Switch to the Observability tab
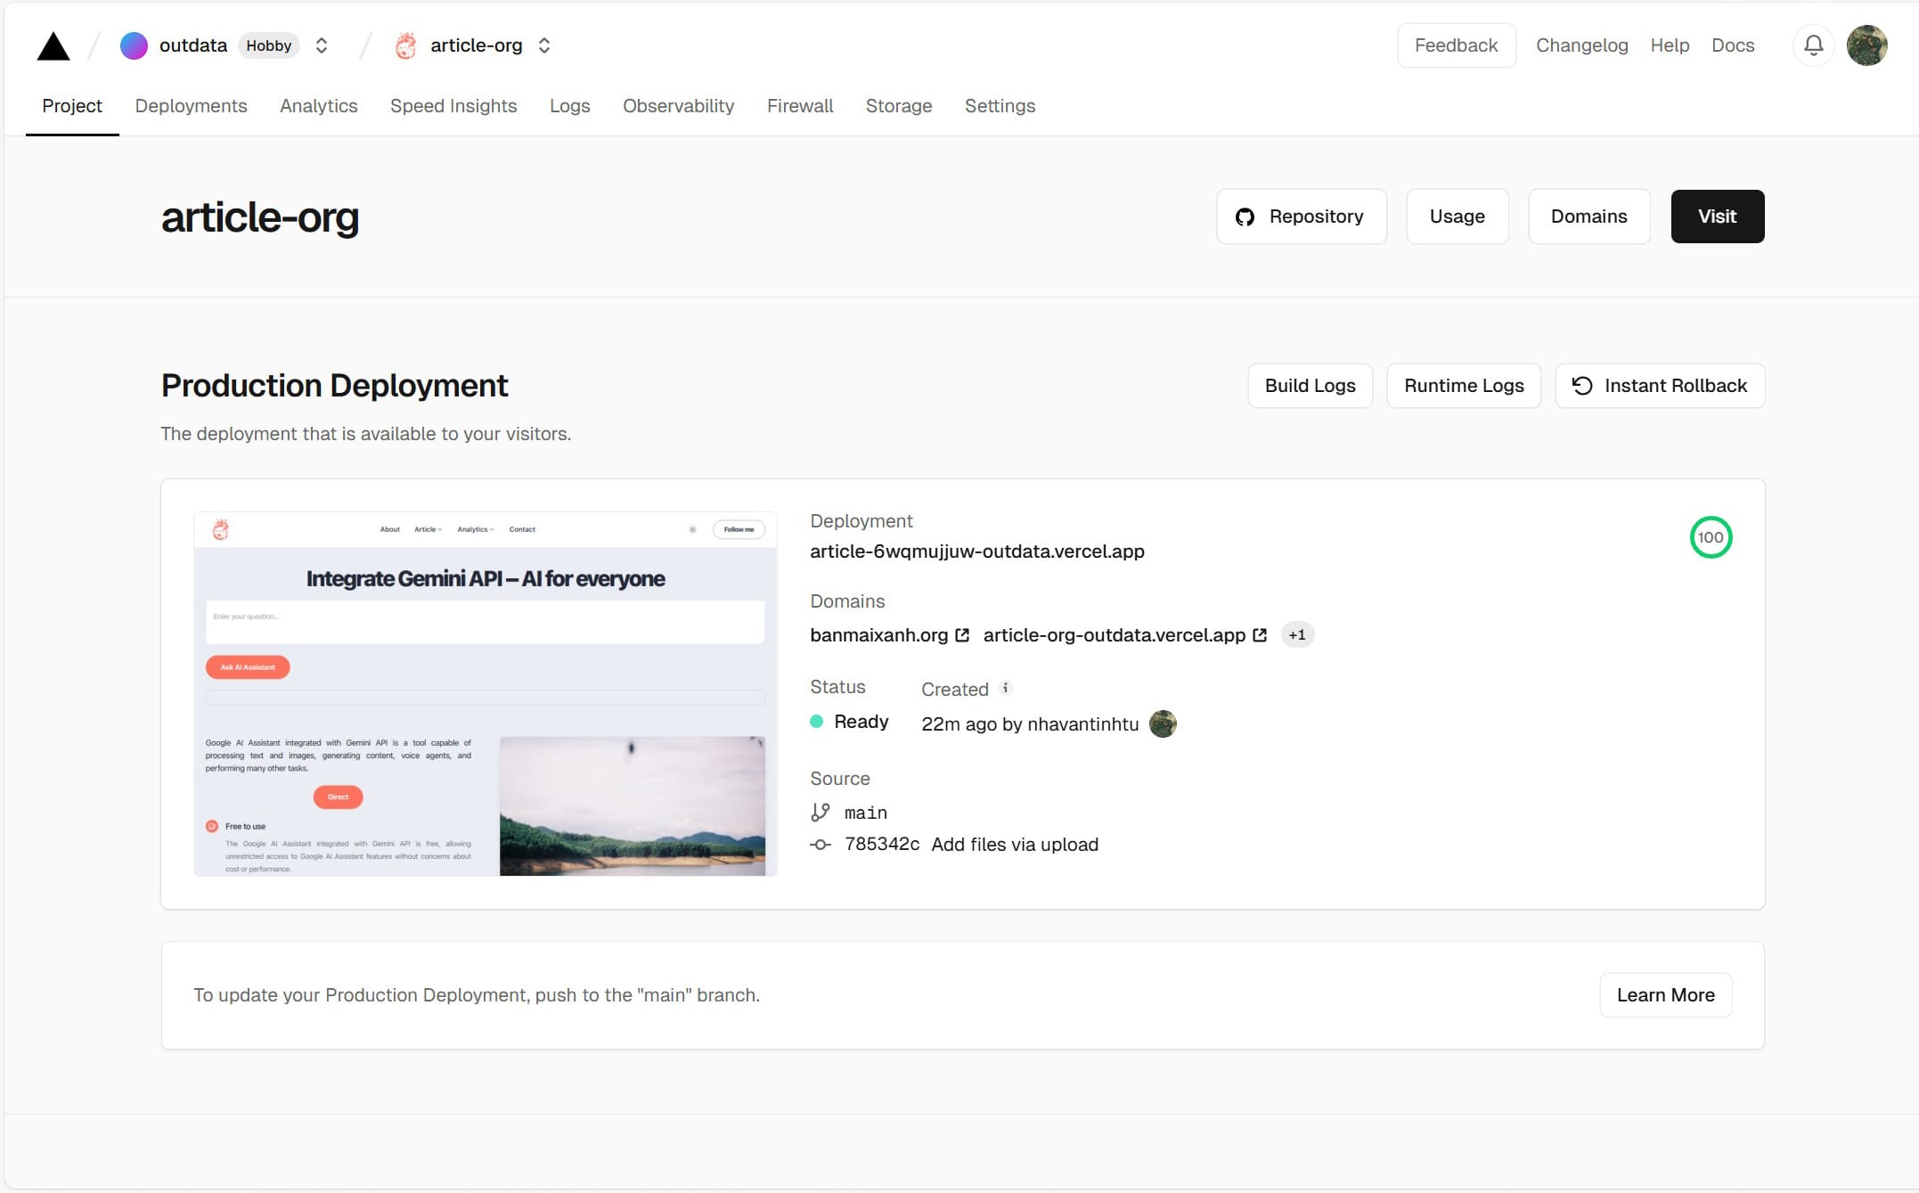 (x=679, y=106)
